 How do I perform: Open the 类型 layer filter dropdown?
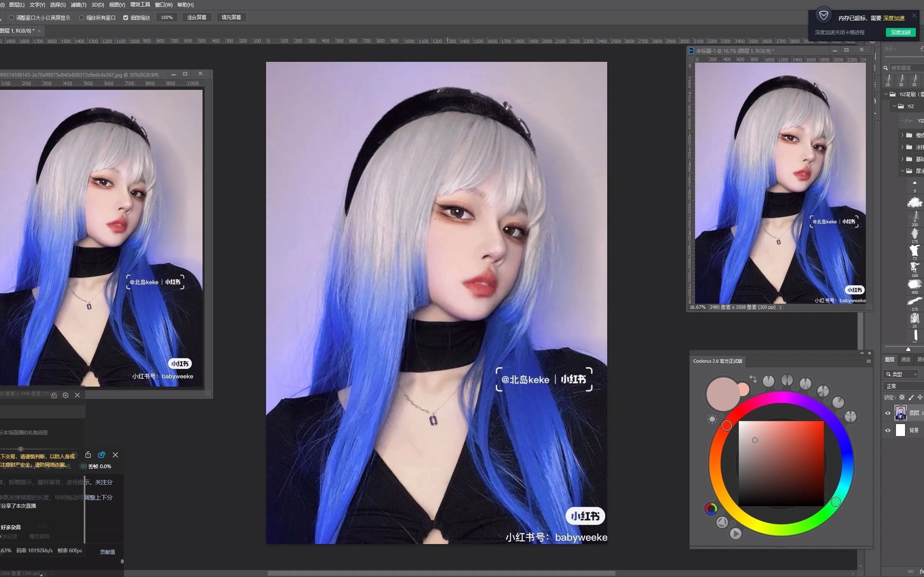pyautogui.click(x=901, y=374)
